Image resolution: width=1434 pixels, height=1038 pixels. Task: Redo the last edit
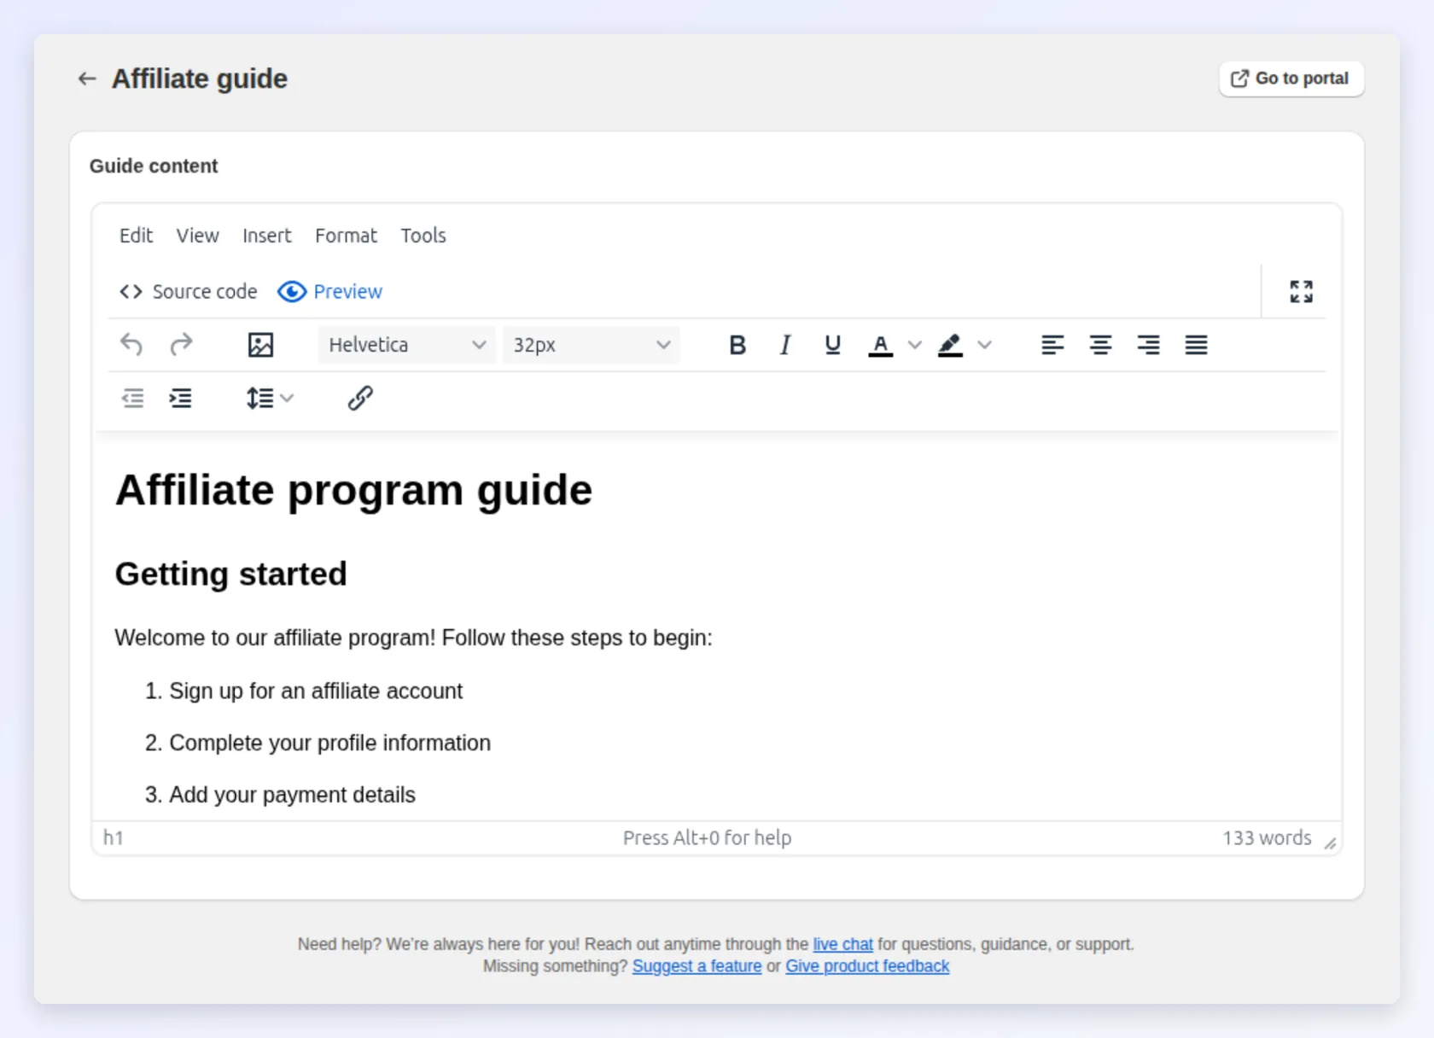pos(181,345)
